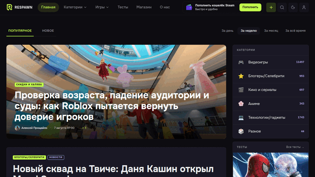315x177 pixels.
Task: Open the Тесты menu item
Action: pos(123,7)
